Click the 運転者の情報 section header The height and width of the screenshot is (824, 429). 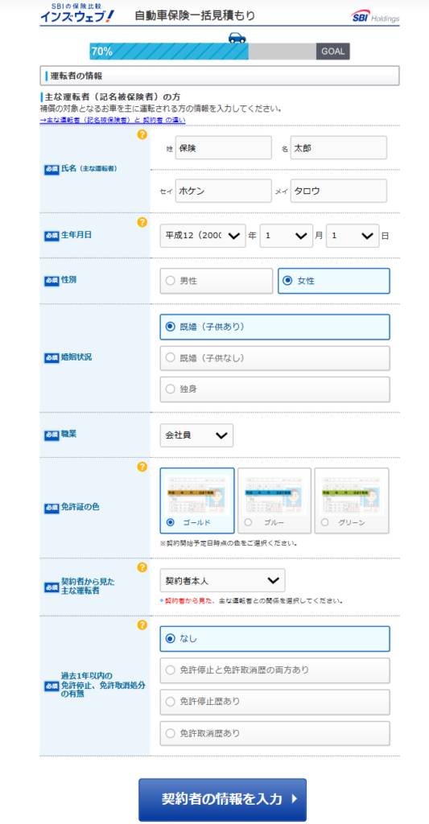coord(220,76)
